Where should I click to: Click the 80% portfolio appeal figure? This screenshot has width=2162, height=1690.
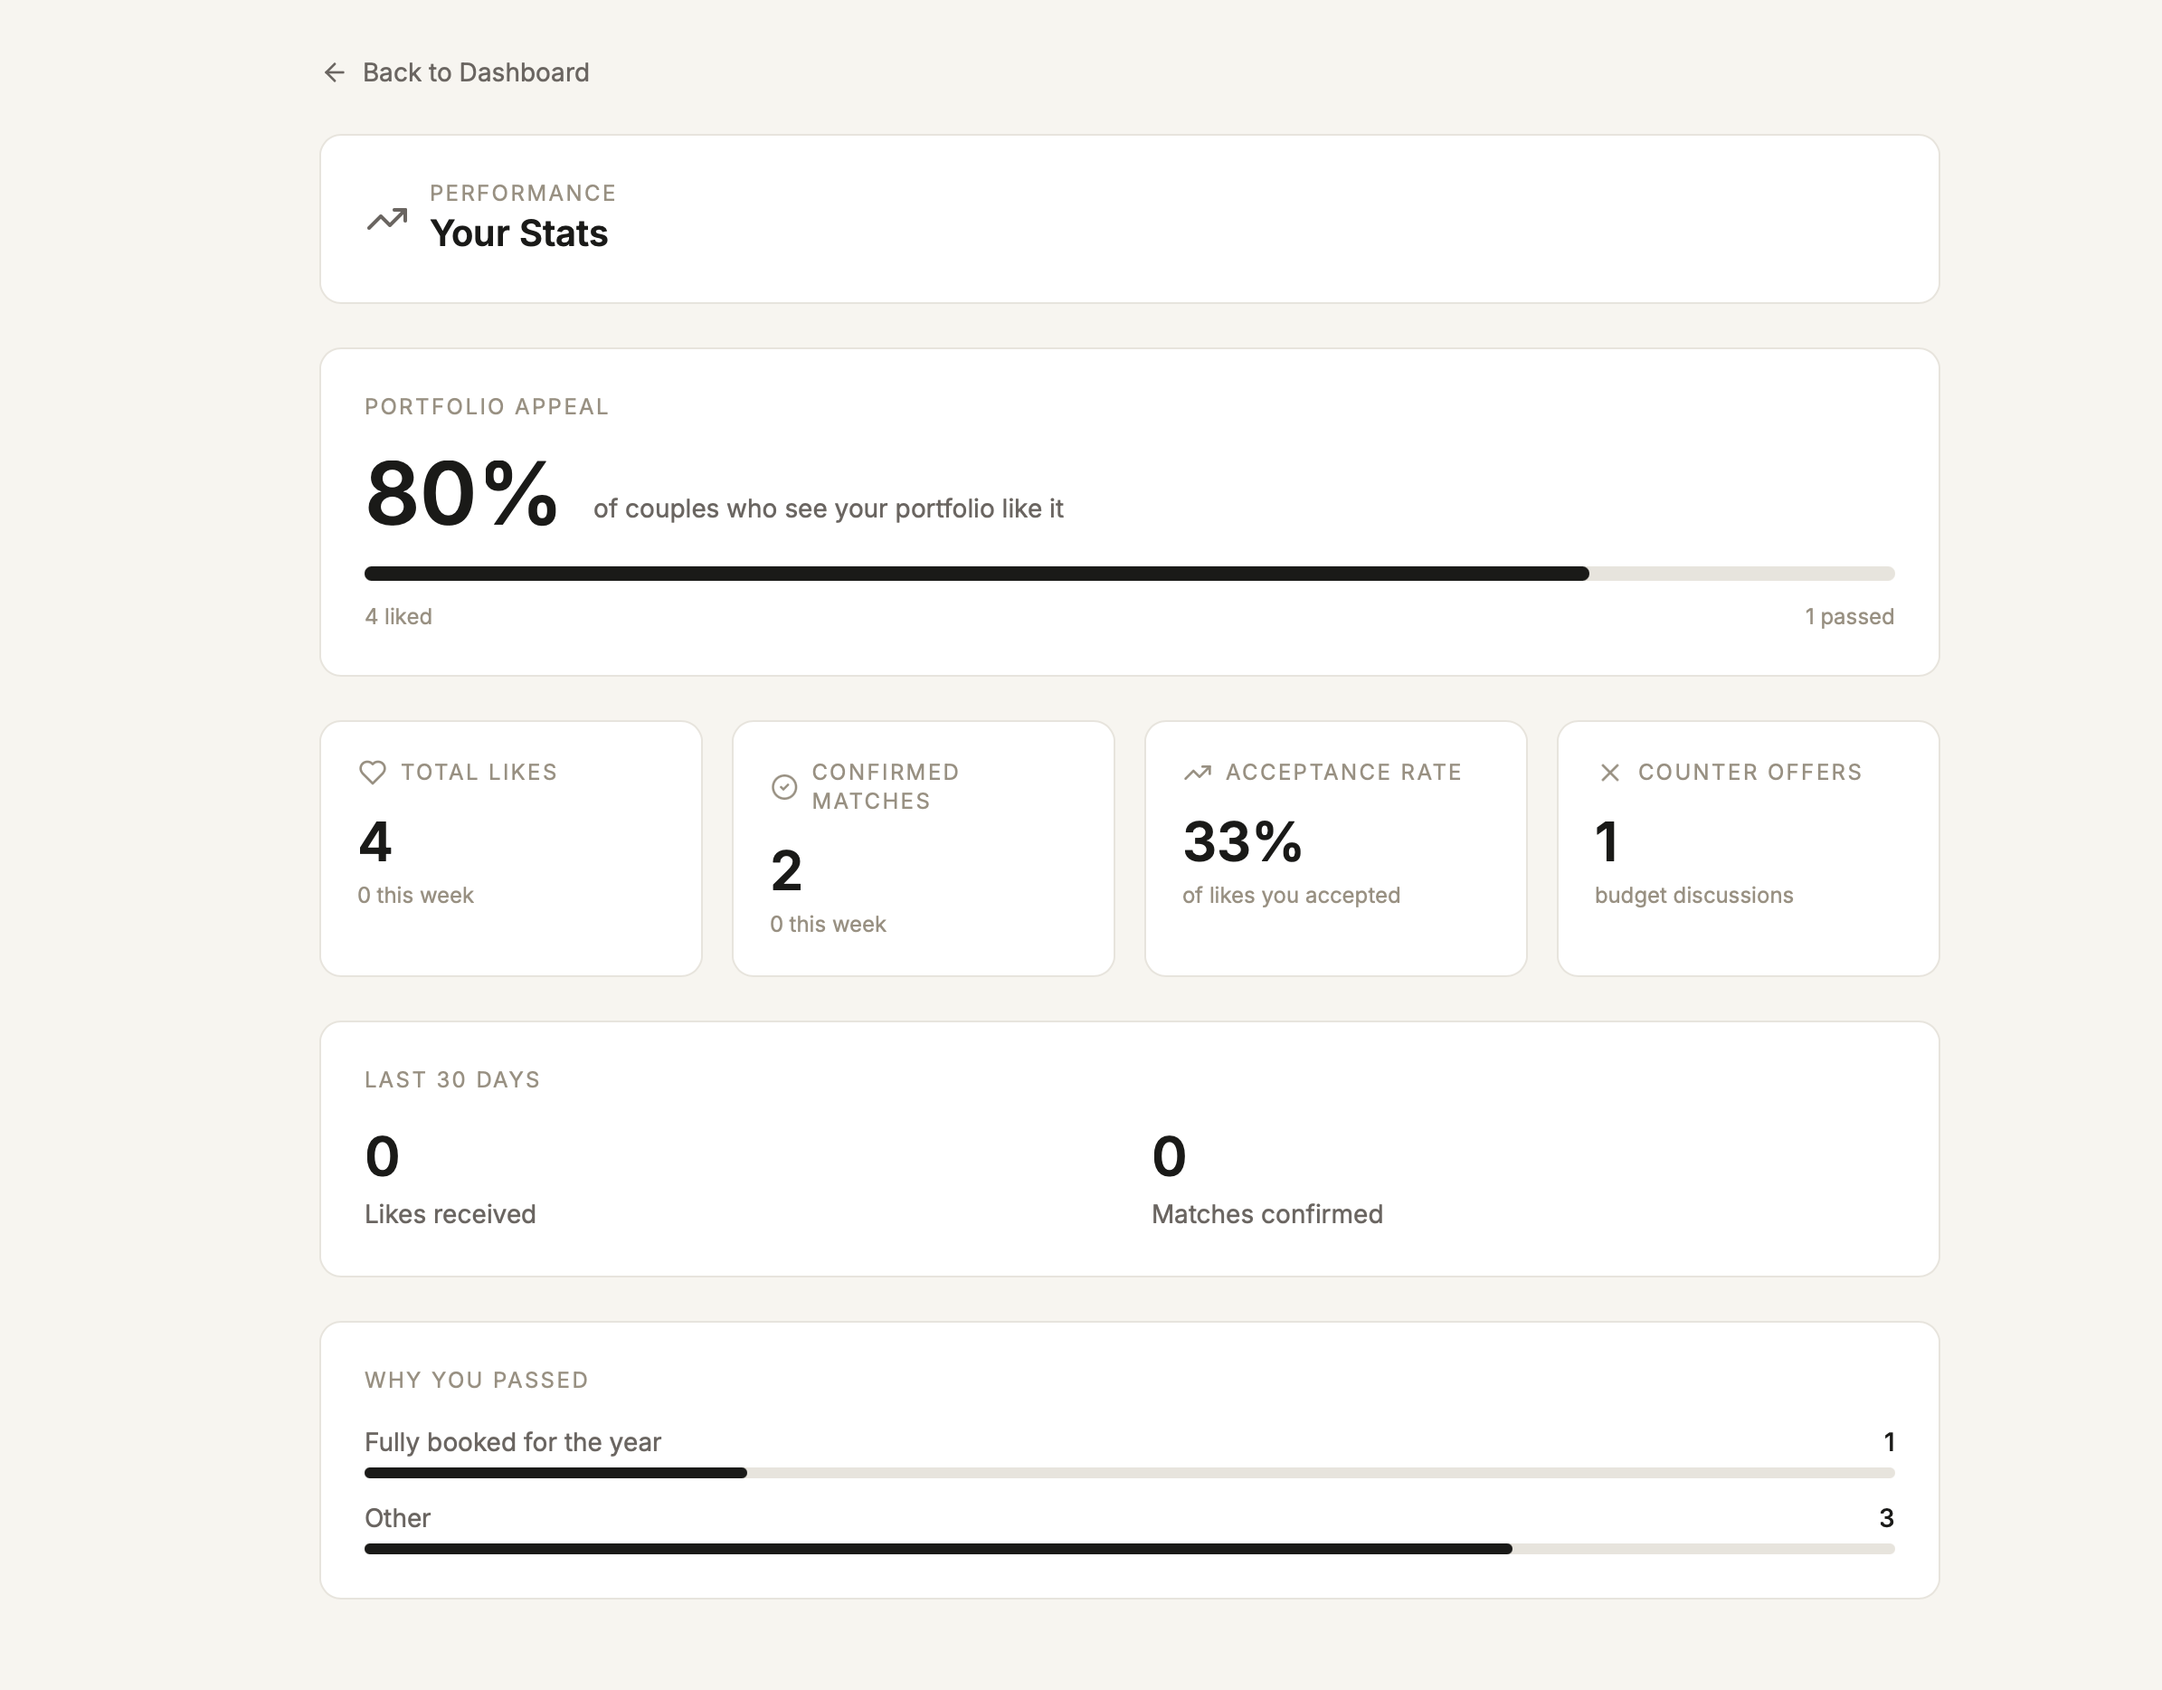(x=461, y=494)
